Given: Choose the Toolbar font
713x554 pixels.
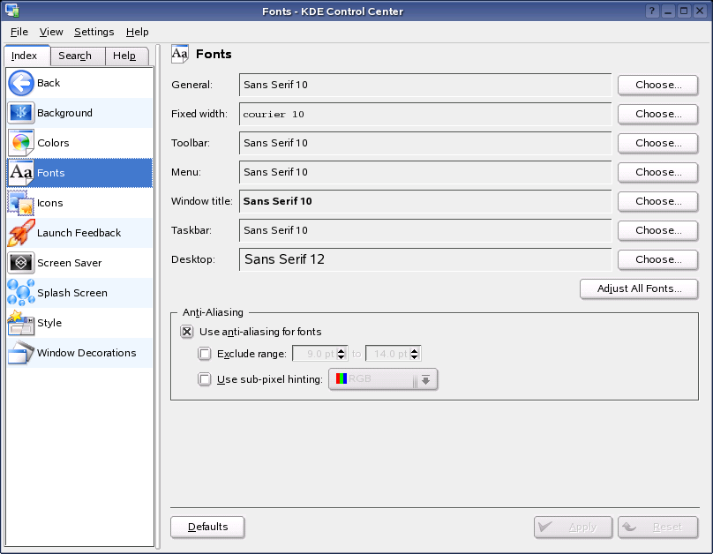Looking at the screenshot, I should (x=657, y=143).
